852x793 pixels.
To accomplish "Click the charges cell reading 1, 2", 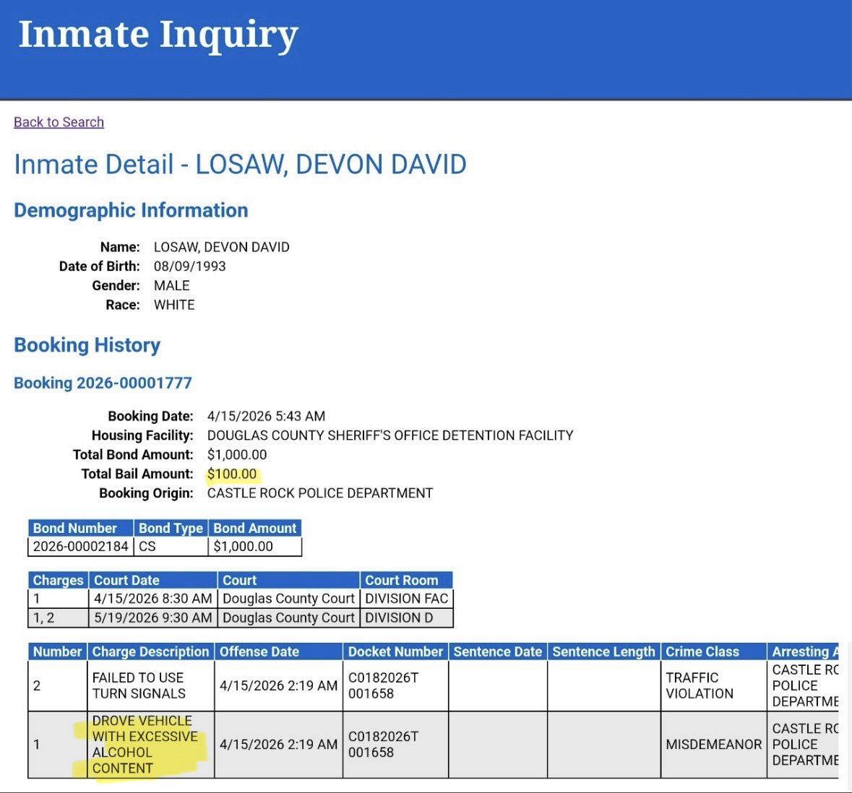I will (x=58, y=618).
